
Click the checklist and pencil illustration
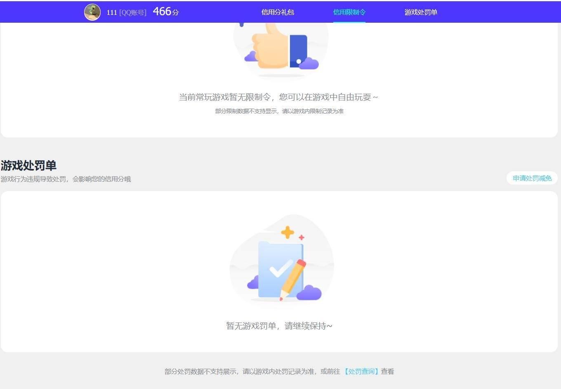[282, 260]
